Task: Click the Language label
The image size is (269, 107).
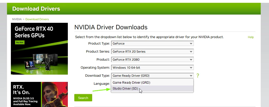Action: [101, 84]
